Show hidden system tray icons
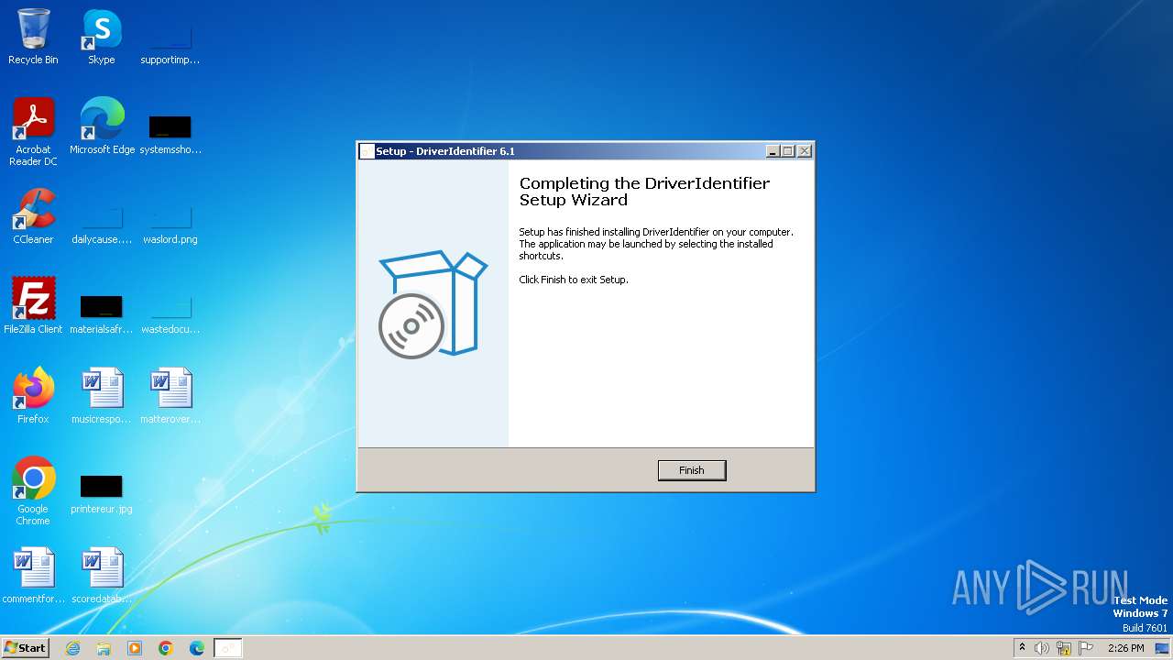 point(1022,648)
